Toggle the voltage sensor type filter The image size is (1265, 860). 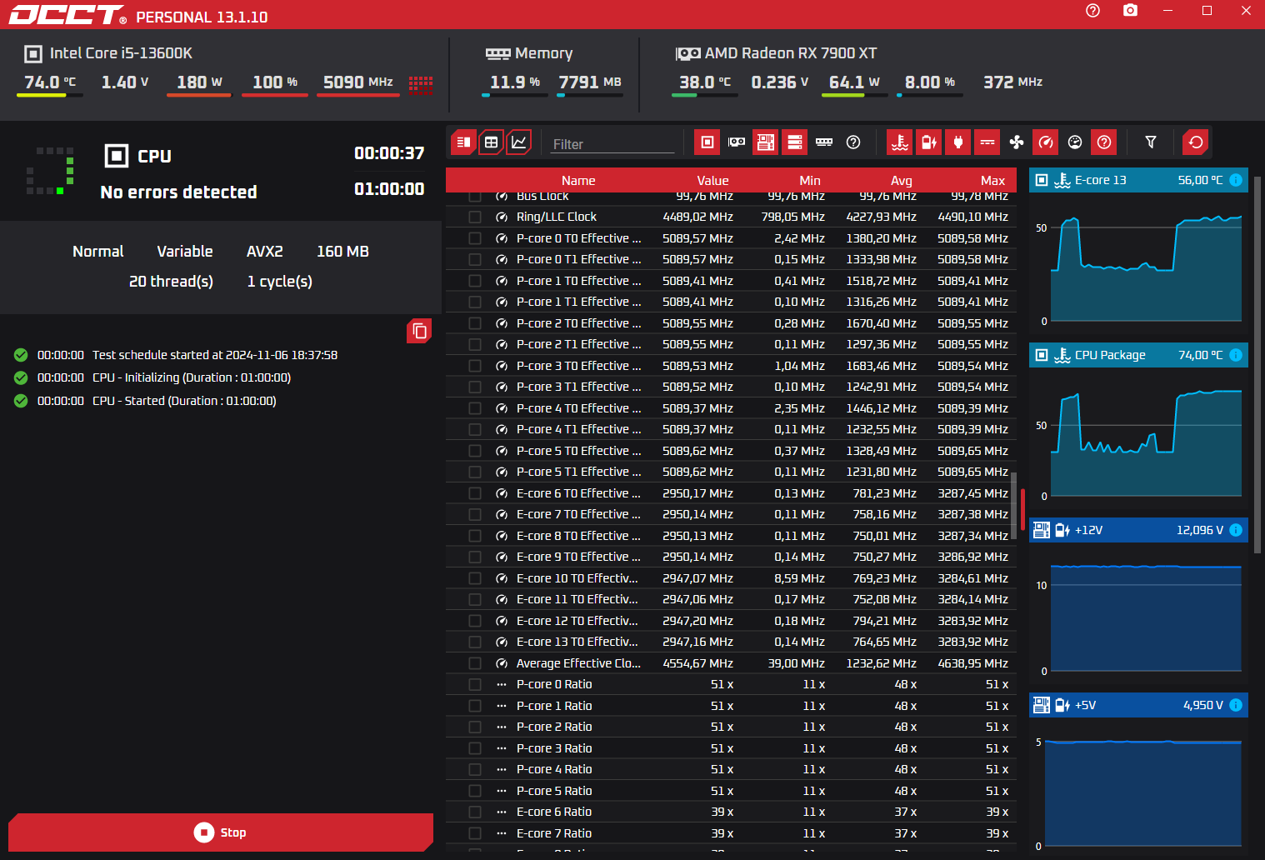coord(928,142)
